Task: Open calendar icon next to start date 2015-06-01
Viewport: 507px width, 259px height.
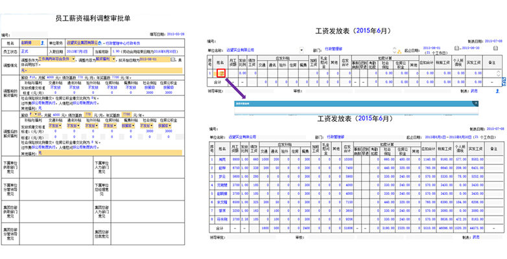Action: [456, 49]
